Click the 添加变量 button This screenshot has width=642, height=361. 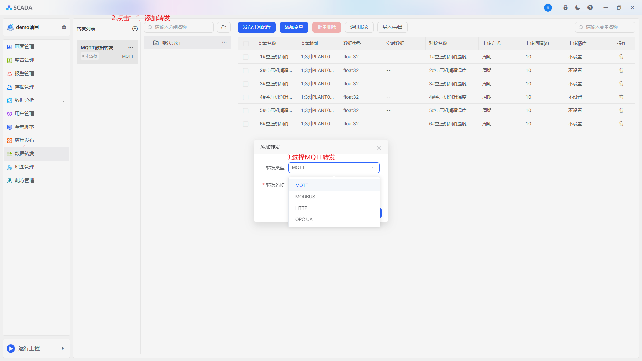294,27
